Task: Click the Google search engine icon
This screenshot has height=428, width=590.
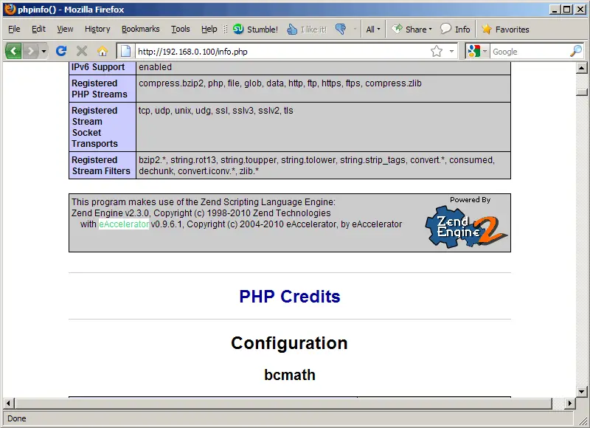Action: click(x=473, y=51)
